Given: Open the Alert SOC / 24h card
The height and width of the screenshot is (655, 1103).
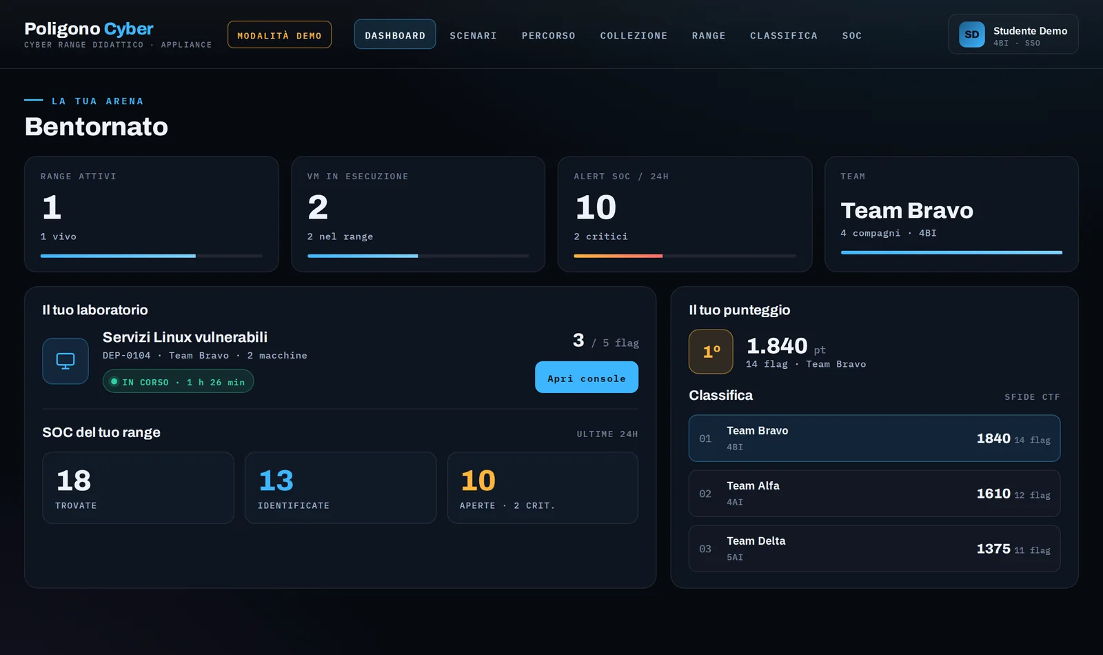Looking at the screenshot, I should point(685,214).
